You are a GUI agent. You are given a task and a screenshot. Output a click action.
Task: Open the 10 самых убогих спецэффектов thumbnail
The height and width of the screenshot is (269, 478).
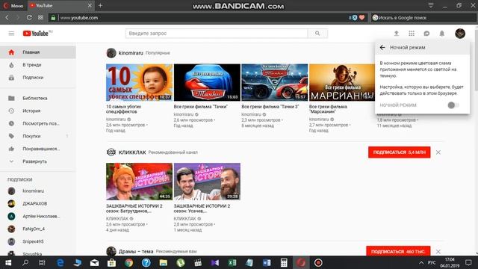click(140, 82)
